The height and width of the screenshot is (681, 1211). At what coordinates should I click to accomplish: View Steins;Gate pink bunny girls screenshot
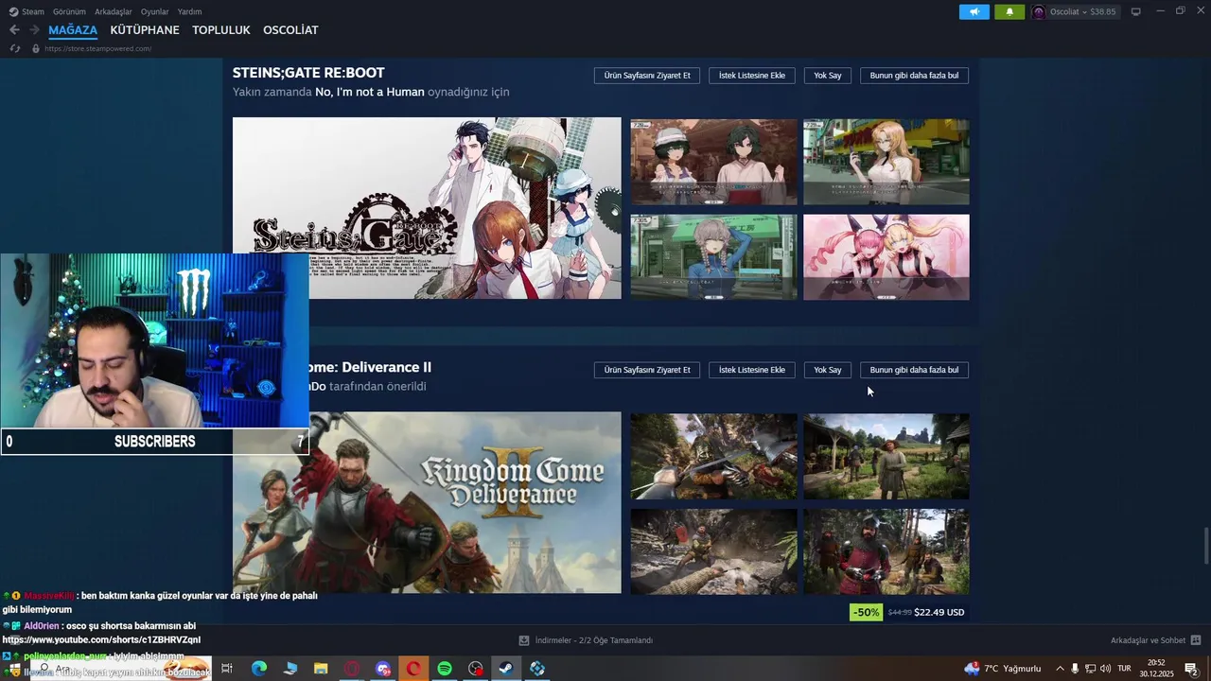coord(886,257)
